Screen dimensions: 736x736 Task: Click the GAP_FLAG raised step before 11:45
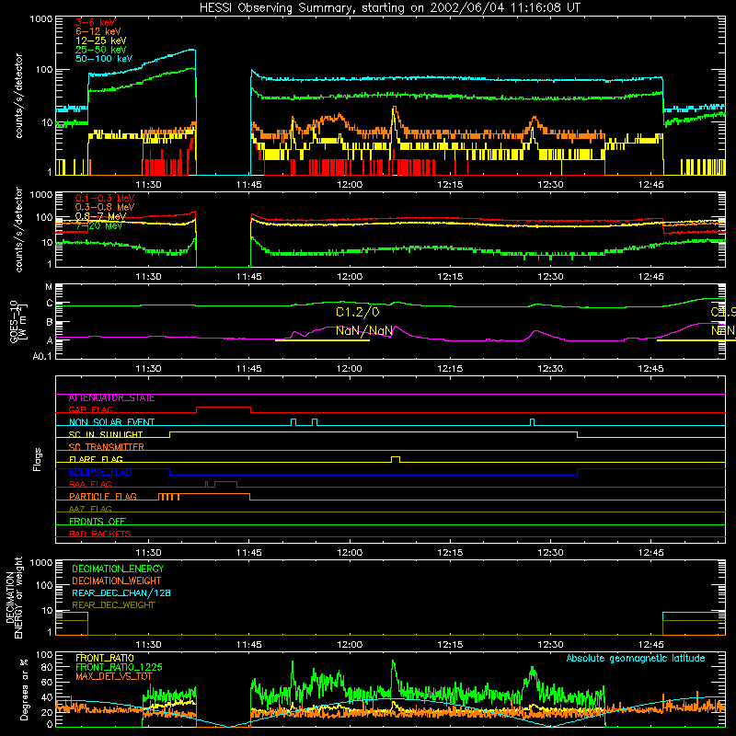coord(224,409)
